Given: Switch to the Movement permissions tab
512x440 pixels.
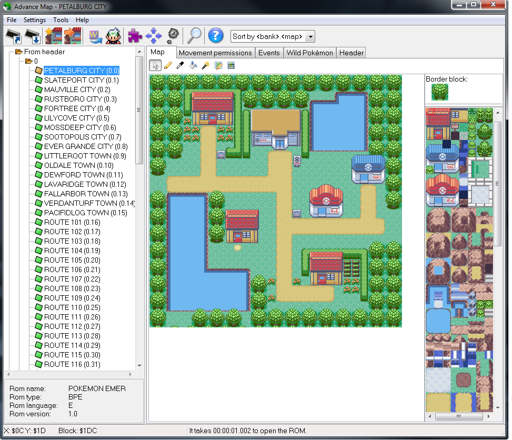Looking at the screenshot, I should pos(215,53).
